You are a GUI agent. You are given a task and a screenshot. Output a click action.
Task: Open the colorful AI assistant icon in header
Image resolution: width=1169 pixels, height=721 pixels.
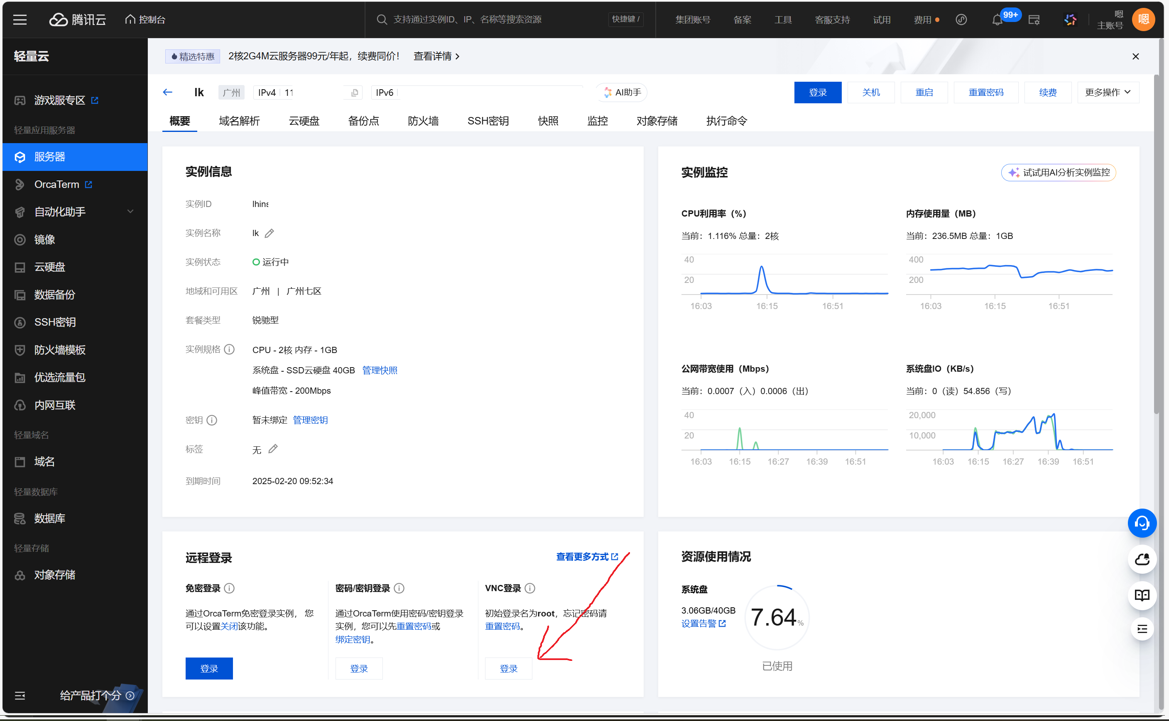click(1070, 19)
